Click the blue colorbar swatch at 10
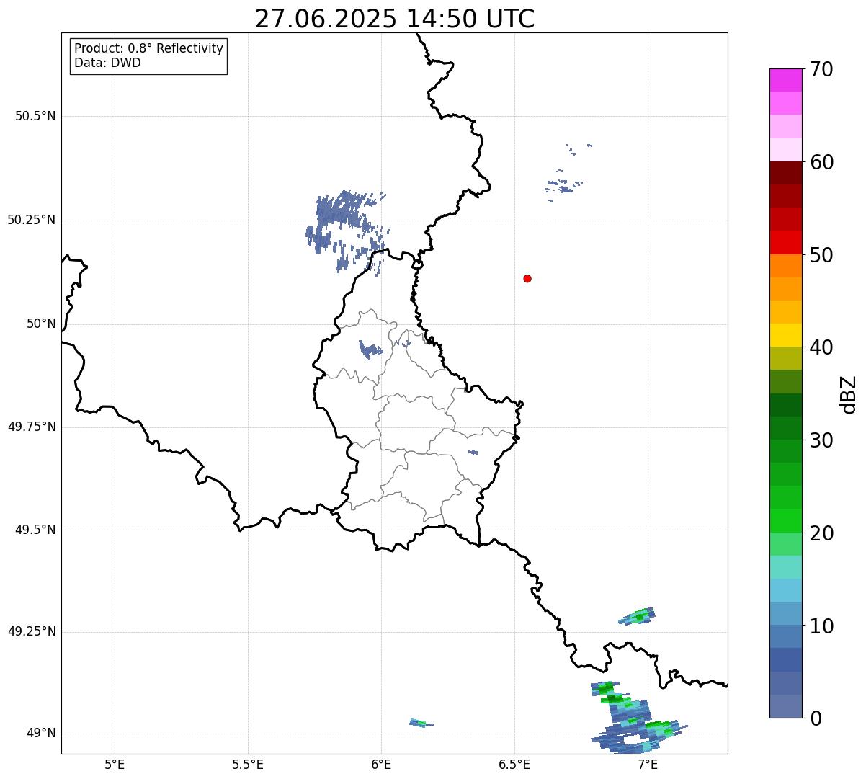Viewport: 866px width, 779px height. (x=785, y=636)
